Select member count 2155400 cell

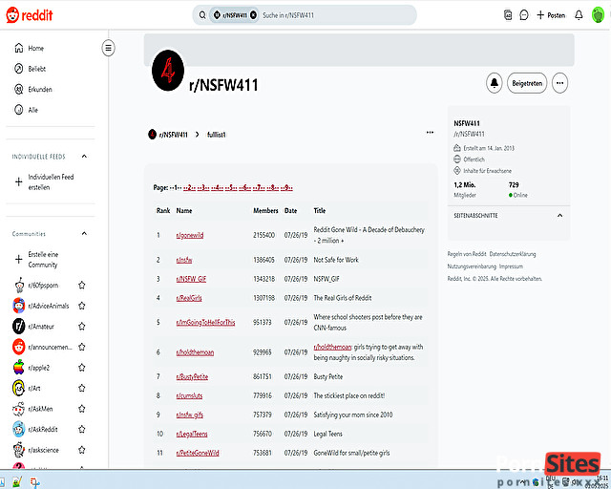pos(263,235)
